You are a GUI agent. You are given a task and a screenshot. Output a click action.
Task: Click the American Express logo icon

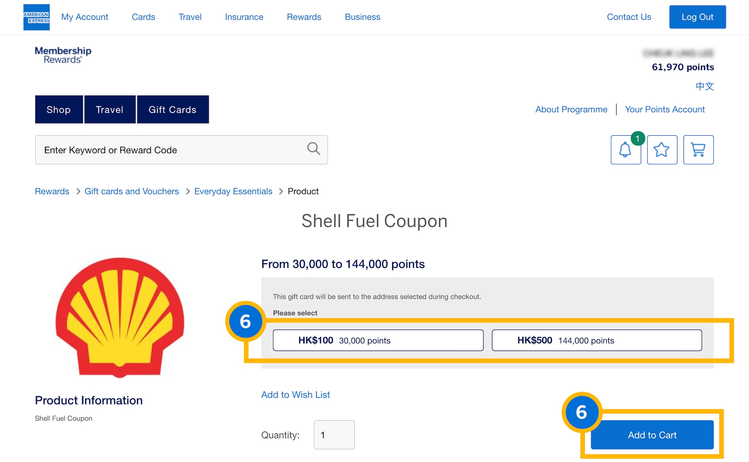(37, 17)
